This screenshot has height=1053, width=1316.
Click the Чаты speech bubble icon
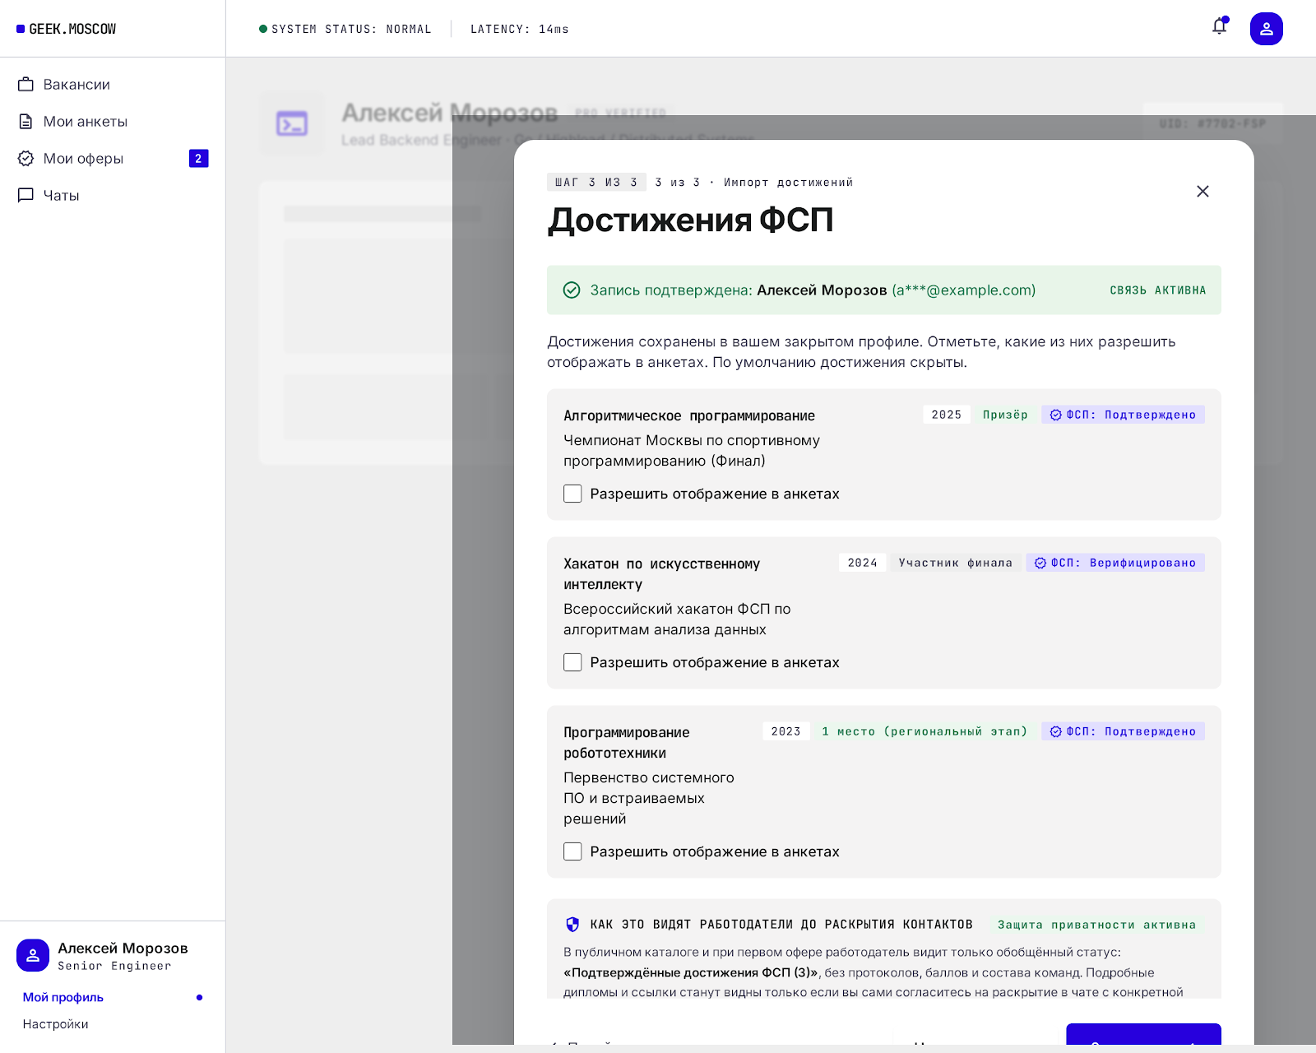(26, 195)
